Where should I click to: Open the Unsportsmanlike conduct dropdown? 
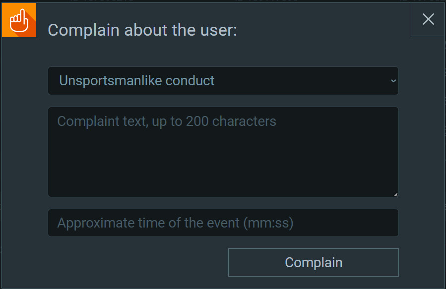tap(223, 81)
